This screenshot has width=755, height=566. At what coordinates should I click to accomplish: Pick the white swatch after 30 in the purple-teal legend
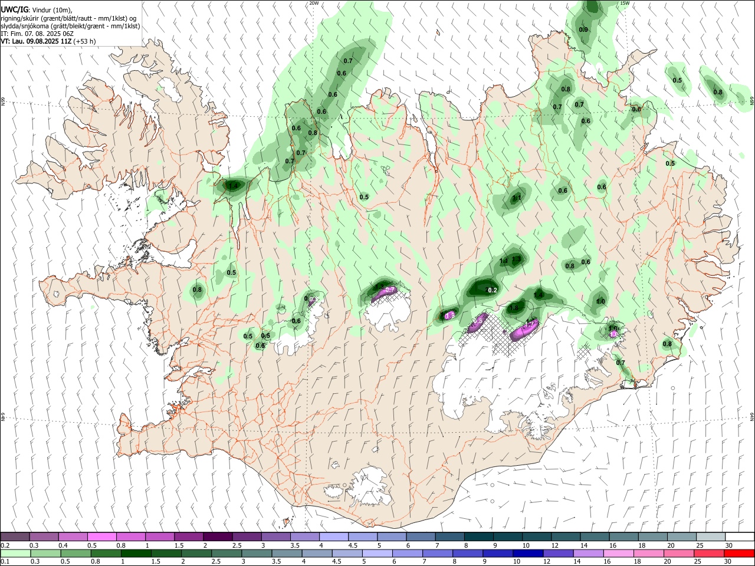740,537
